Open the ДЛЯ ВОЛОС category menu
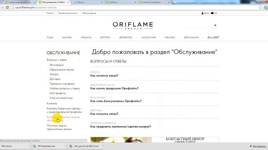The height and width of the screenshot is (150, 268). click(126, 37)
